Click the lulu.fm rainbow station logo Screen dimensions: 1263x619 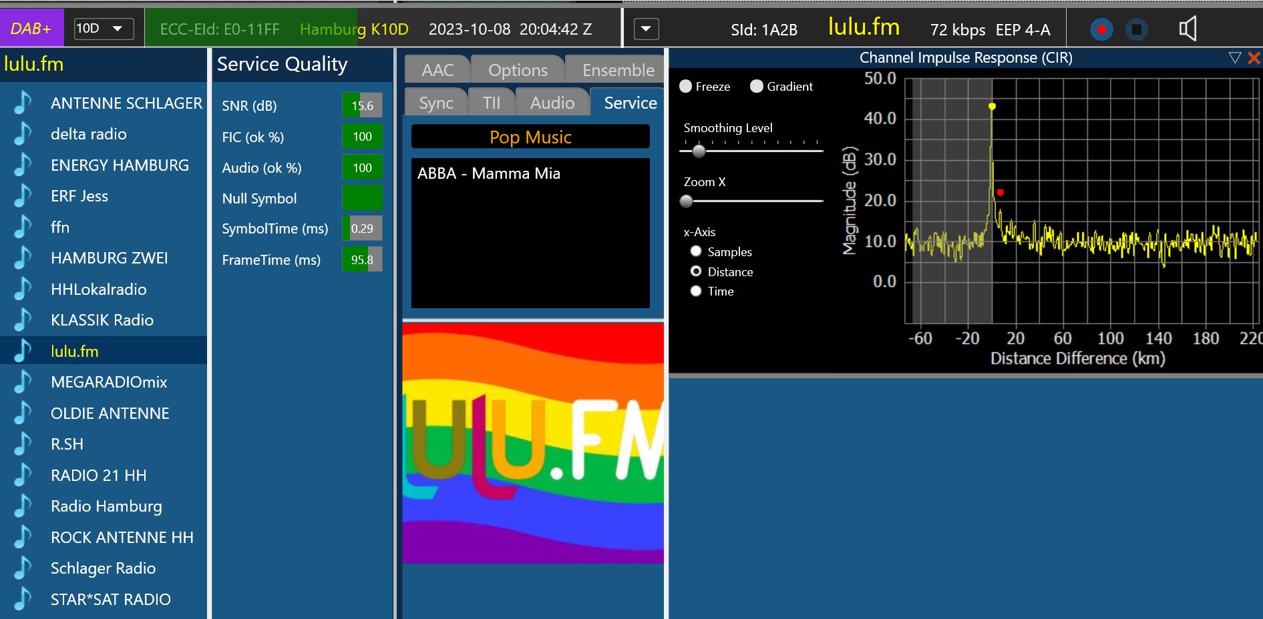pyautogui.click(x=533, y=443)
